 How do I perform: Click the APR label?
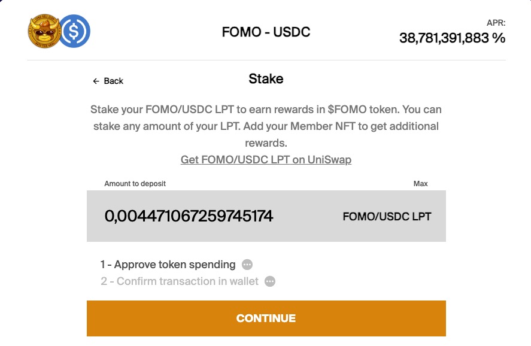496,23
